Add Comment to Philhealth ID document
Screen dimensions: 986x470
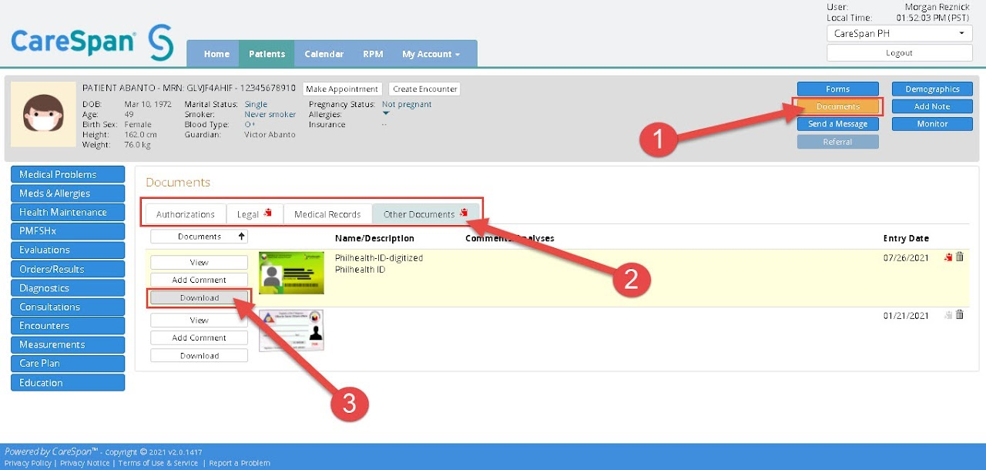(x=199, y=280)
